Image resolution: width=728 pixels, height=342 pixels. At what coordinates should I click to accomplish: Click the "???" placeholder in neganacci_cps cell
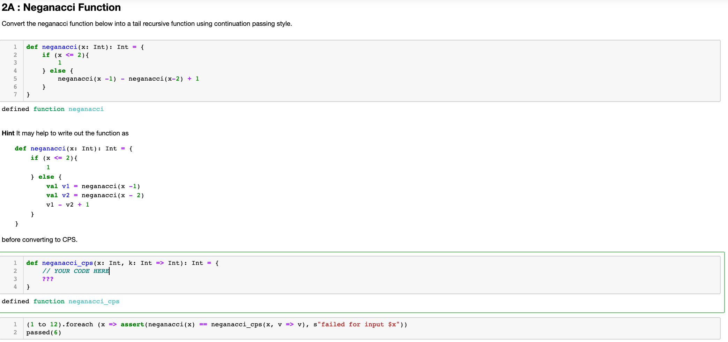[48, 279]
